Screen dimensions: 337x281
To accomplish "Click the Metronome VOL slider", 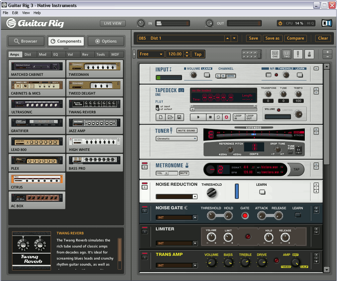I will coord(167,173).
